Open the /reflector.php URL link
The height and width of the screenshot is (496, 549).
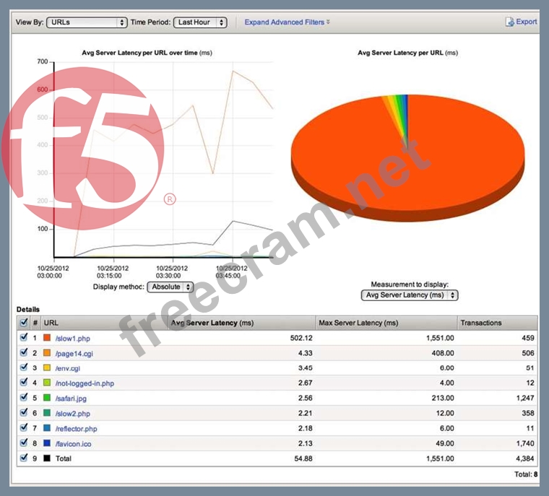pyautogui.click(x=77, y=429)
